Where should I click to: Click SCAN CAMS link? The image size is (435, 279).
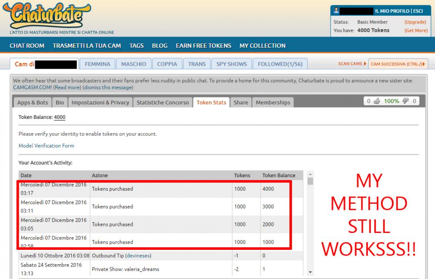click(350, 64)
